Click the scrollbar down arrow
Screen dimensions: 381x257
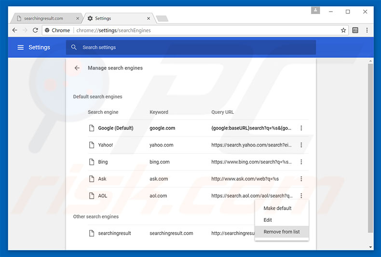[x=370, y=247]
